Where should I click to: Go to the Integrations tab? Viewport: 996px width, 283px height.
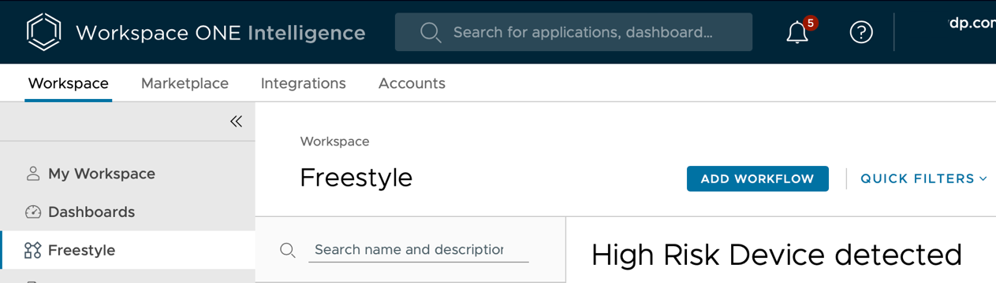(304, 83)
